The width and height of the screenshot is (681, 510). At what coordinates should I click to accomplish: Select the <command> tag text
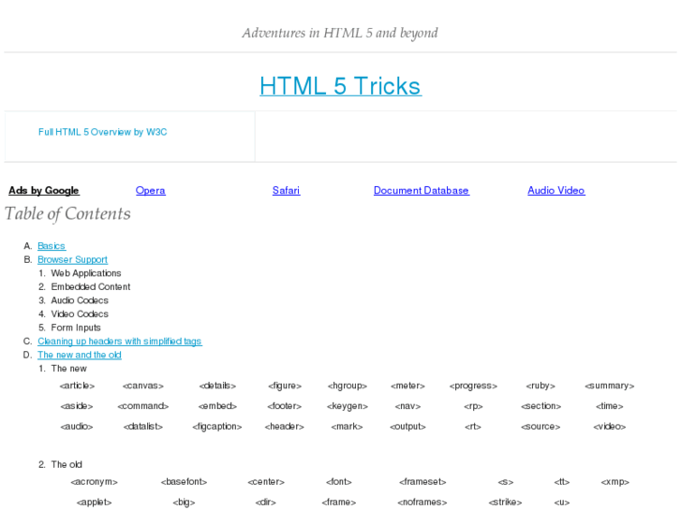click(143, 406)
